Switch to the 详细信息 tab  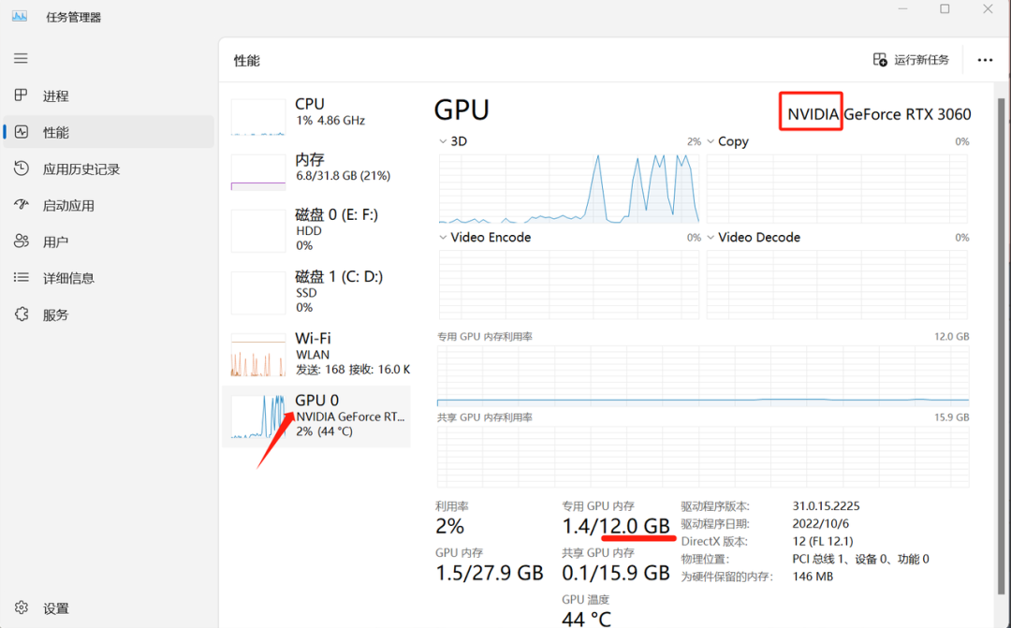(109, 278)
